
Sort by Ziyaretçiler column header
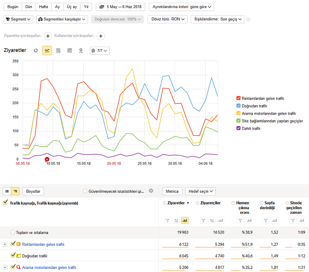point(210,203)
